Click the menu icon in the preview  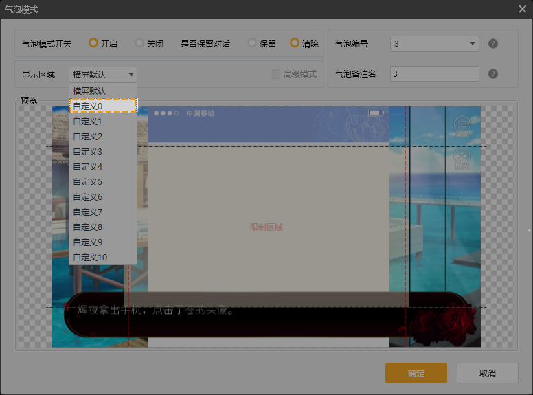(x=462, y=124)
